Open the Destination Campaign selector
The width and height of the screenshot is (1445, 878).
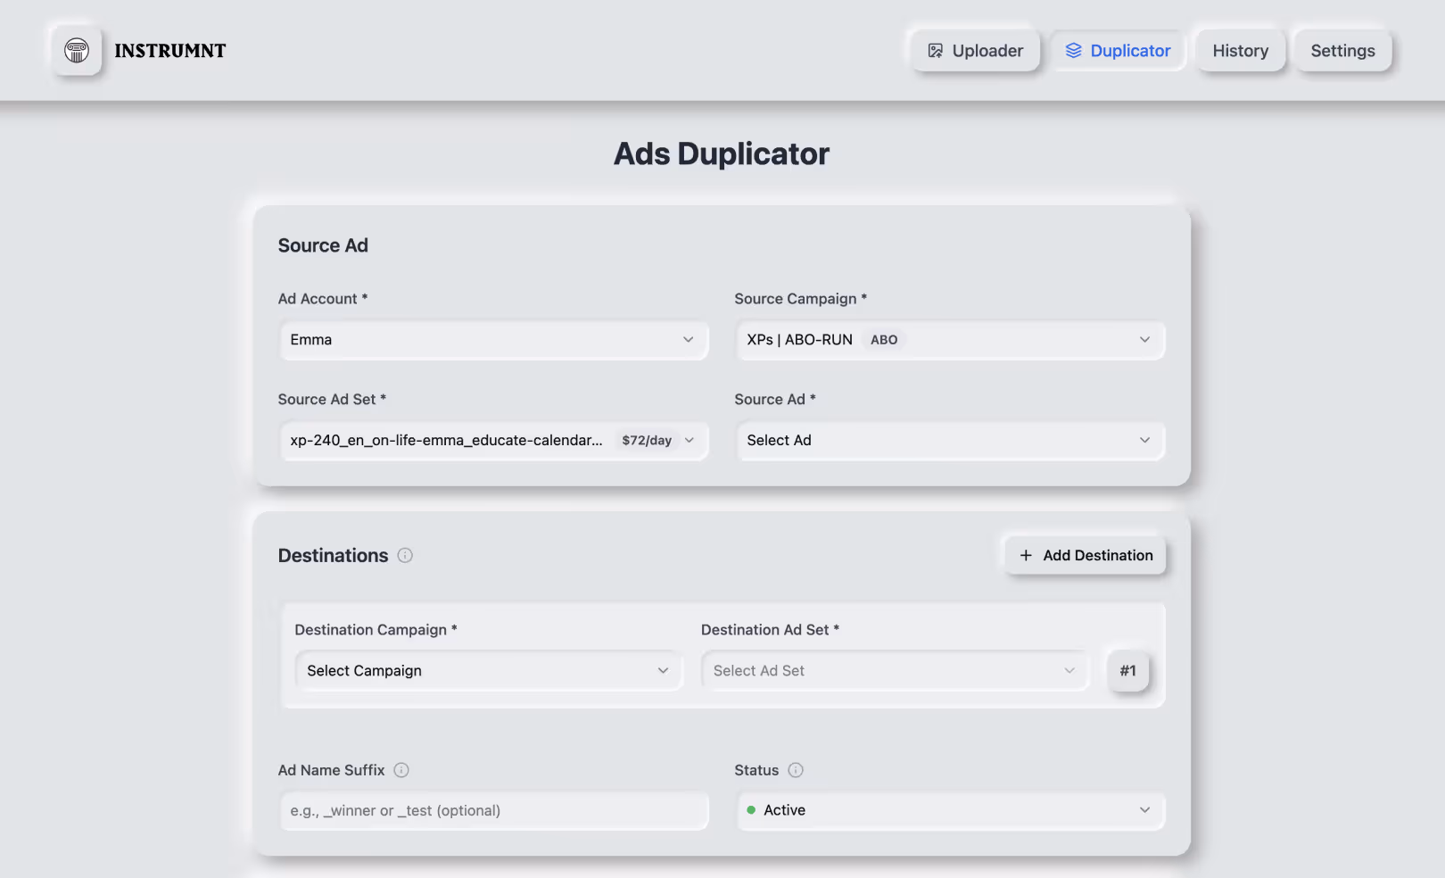489,670
